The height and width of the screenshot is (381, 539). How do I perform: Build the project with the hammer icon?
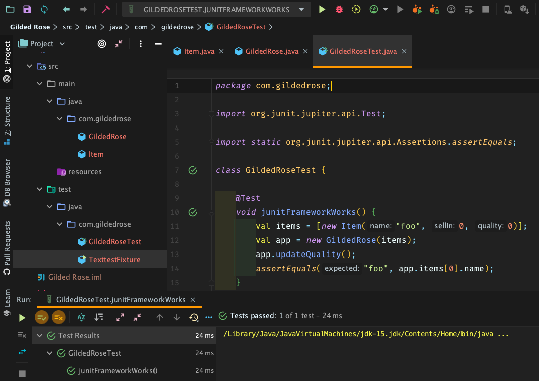pyautogui.click(x=105, y=9)
